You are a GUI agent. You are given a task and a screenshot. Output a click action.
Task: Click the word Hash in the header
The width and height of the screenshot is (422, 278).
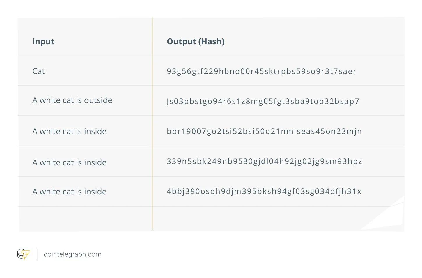click(211, 41)
